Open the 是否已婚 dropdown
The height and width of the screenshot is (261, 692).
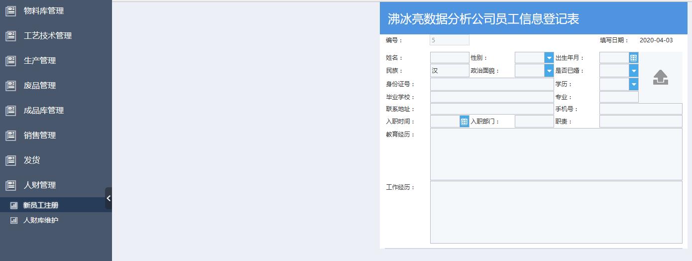tap(633, 71)
